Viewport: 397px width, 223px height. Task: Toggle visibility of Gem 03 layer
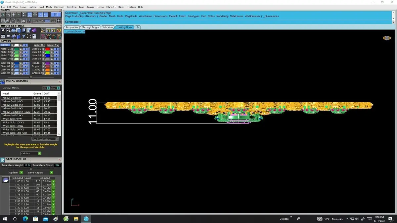point(25,70)
